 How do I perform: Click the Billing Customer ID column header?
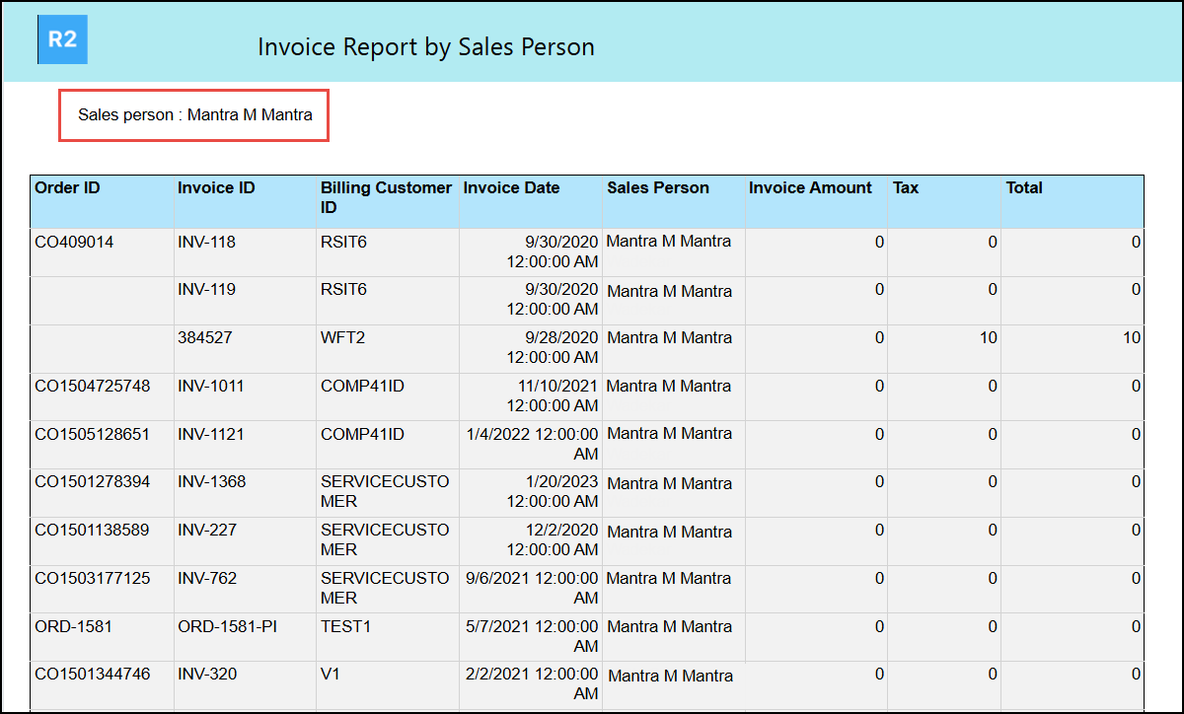pos(386,197)
